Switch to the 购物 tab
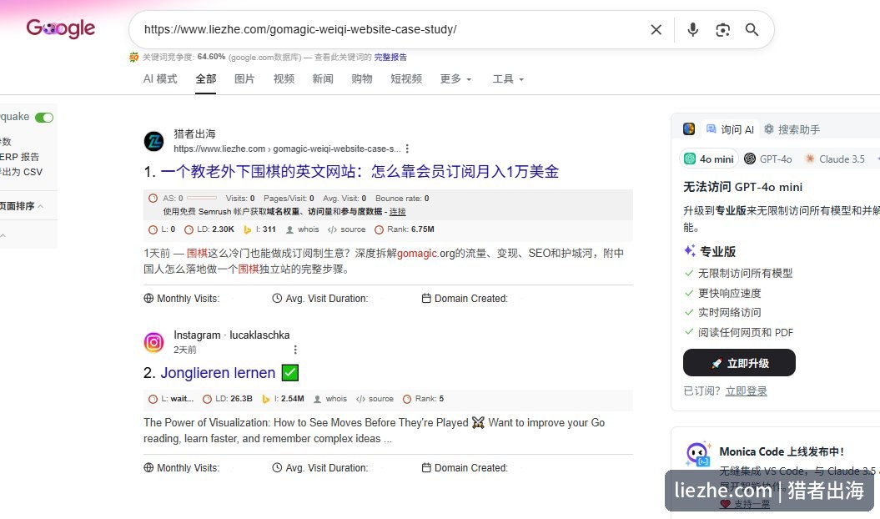This screenshot has height=519, width=880. [x=362, y=79]
